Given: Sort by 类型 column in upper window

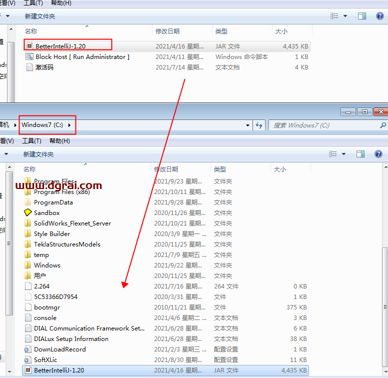Looking at the screenshot, I should [x=221, y=31].
